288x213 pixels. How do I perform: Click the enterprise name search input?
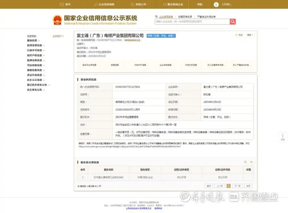point(192,22)
